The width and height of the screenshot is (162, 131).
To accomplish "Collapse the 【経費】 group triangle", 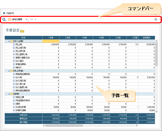I will [9, 94].
